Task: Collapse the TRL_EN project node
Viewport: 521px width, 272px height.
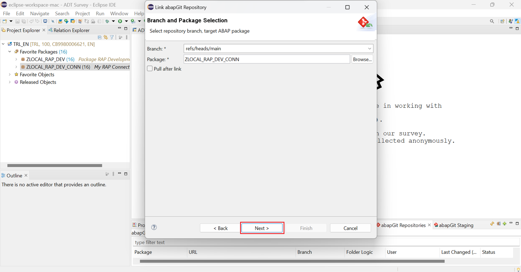Action: [x=3, y=44]
